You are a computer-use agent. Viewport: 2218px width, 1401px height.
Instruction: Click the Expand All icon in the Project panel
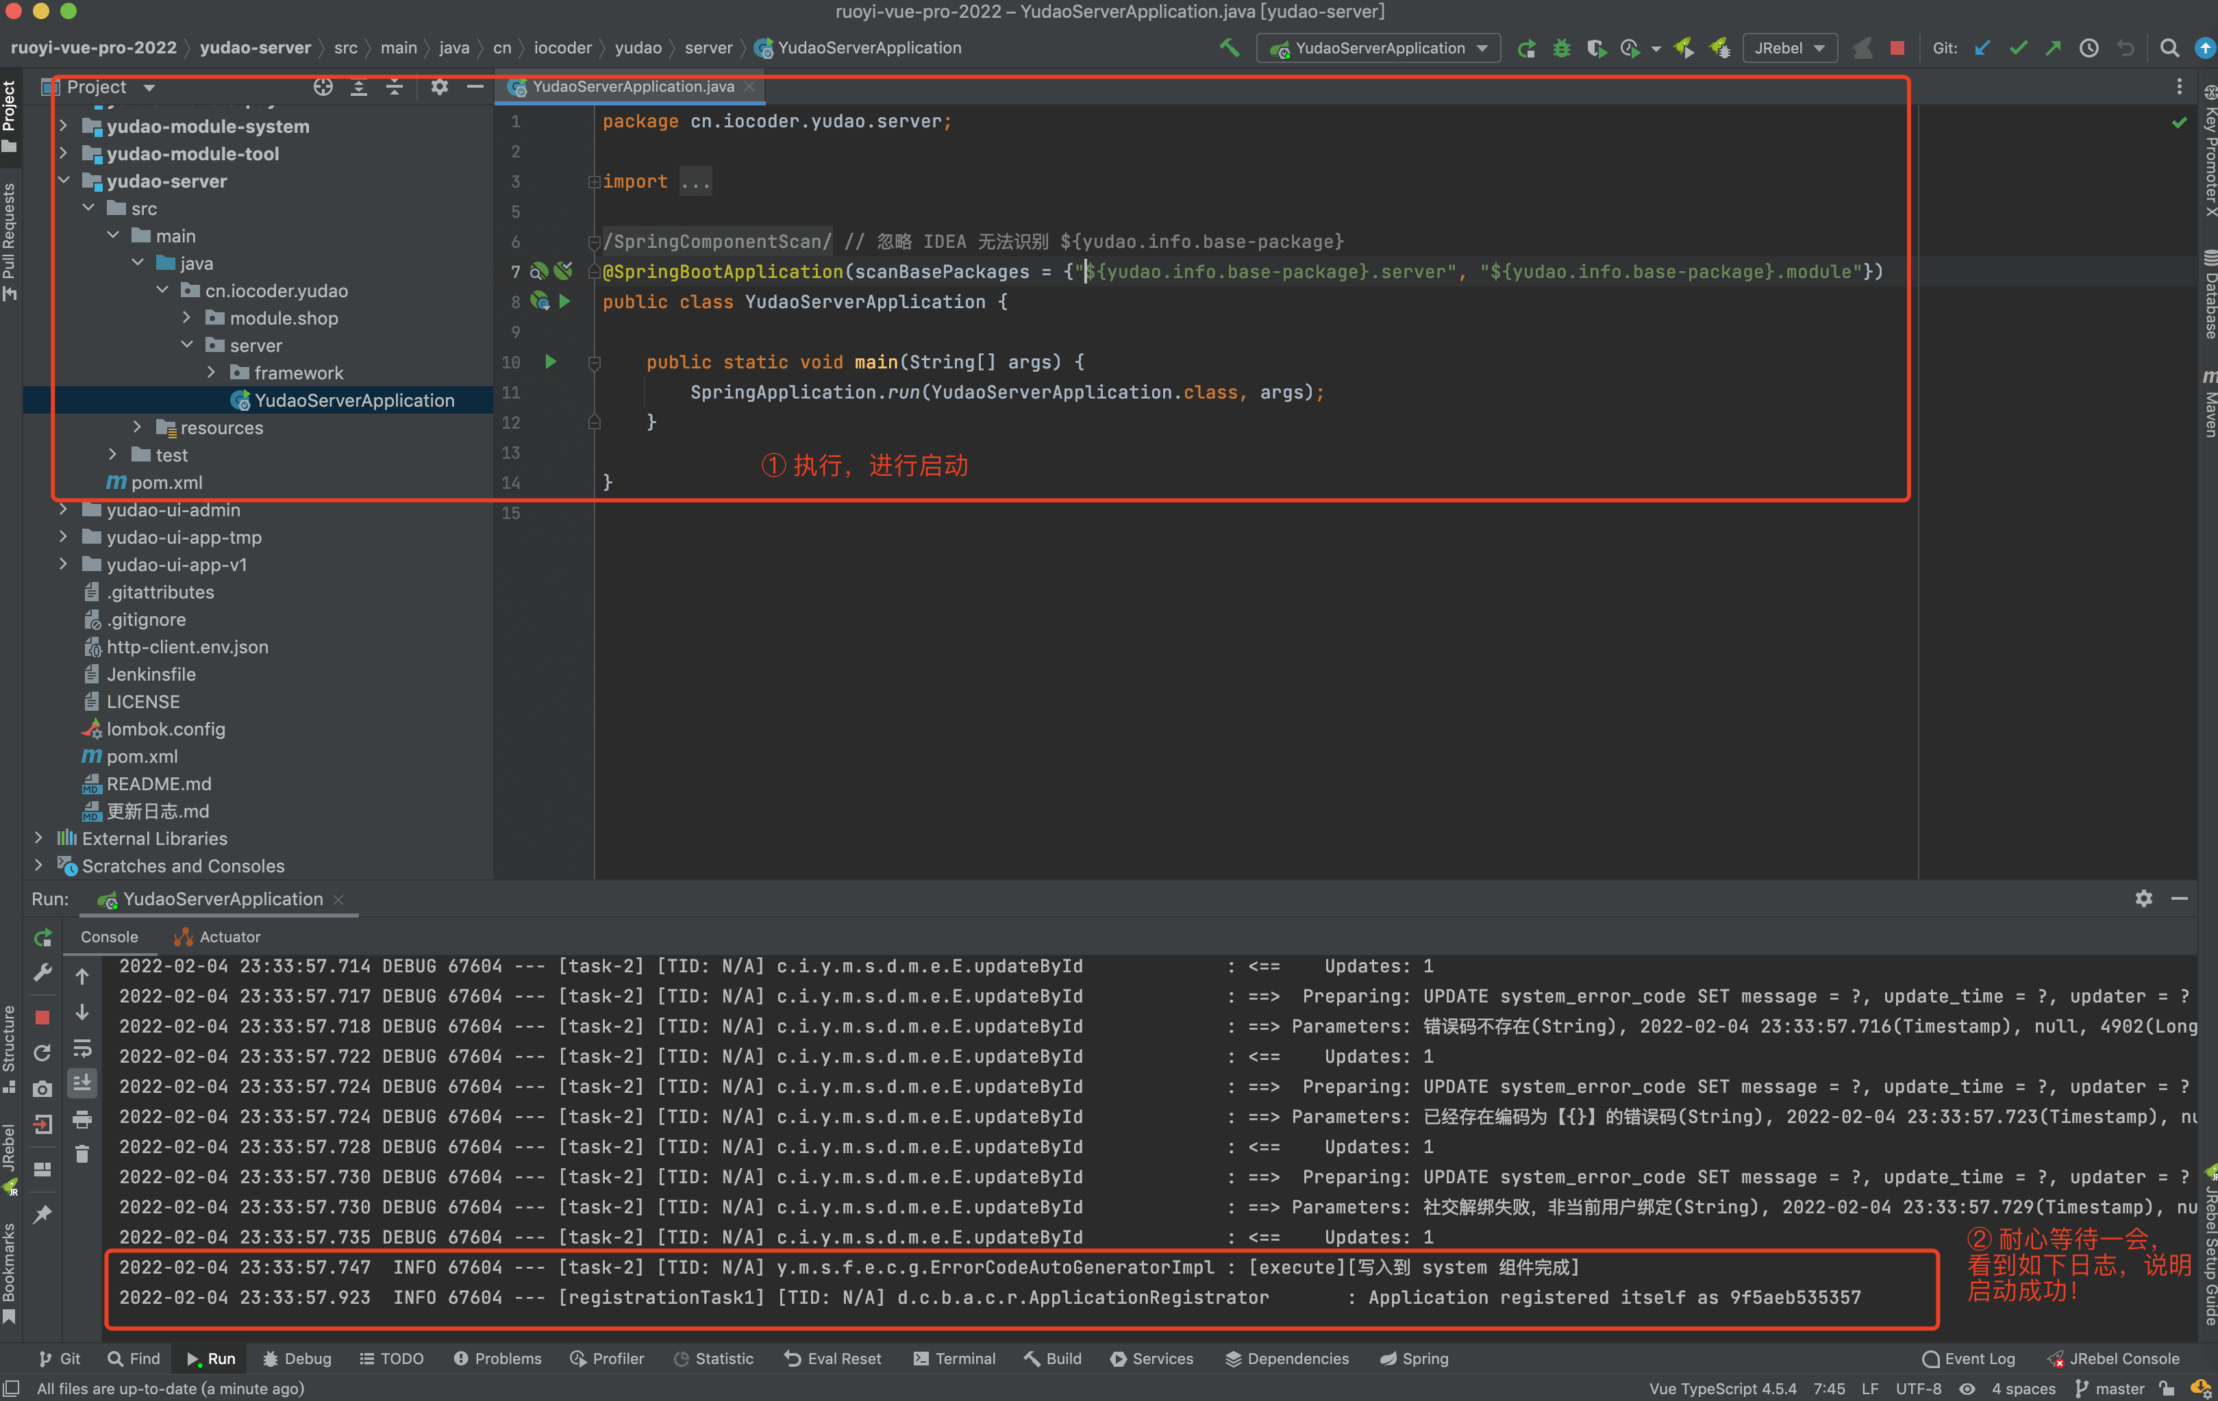(x=358, y=86)
